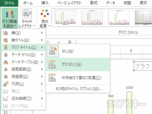
Task: Expand the 軸(X) submenu arrow
Action: [42, 33]
